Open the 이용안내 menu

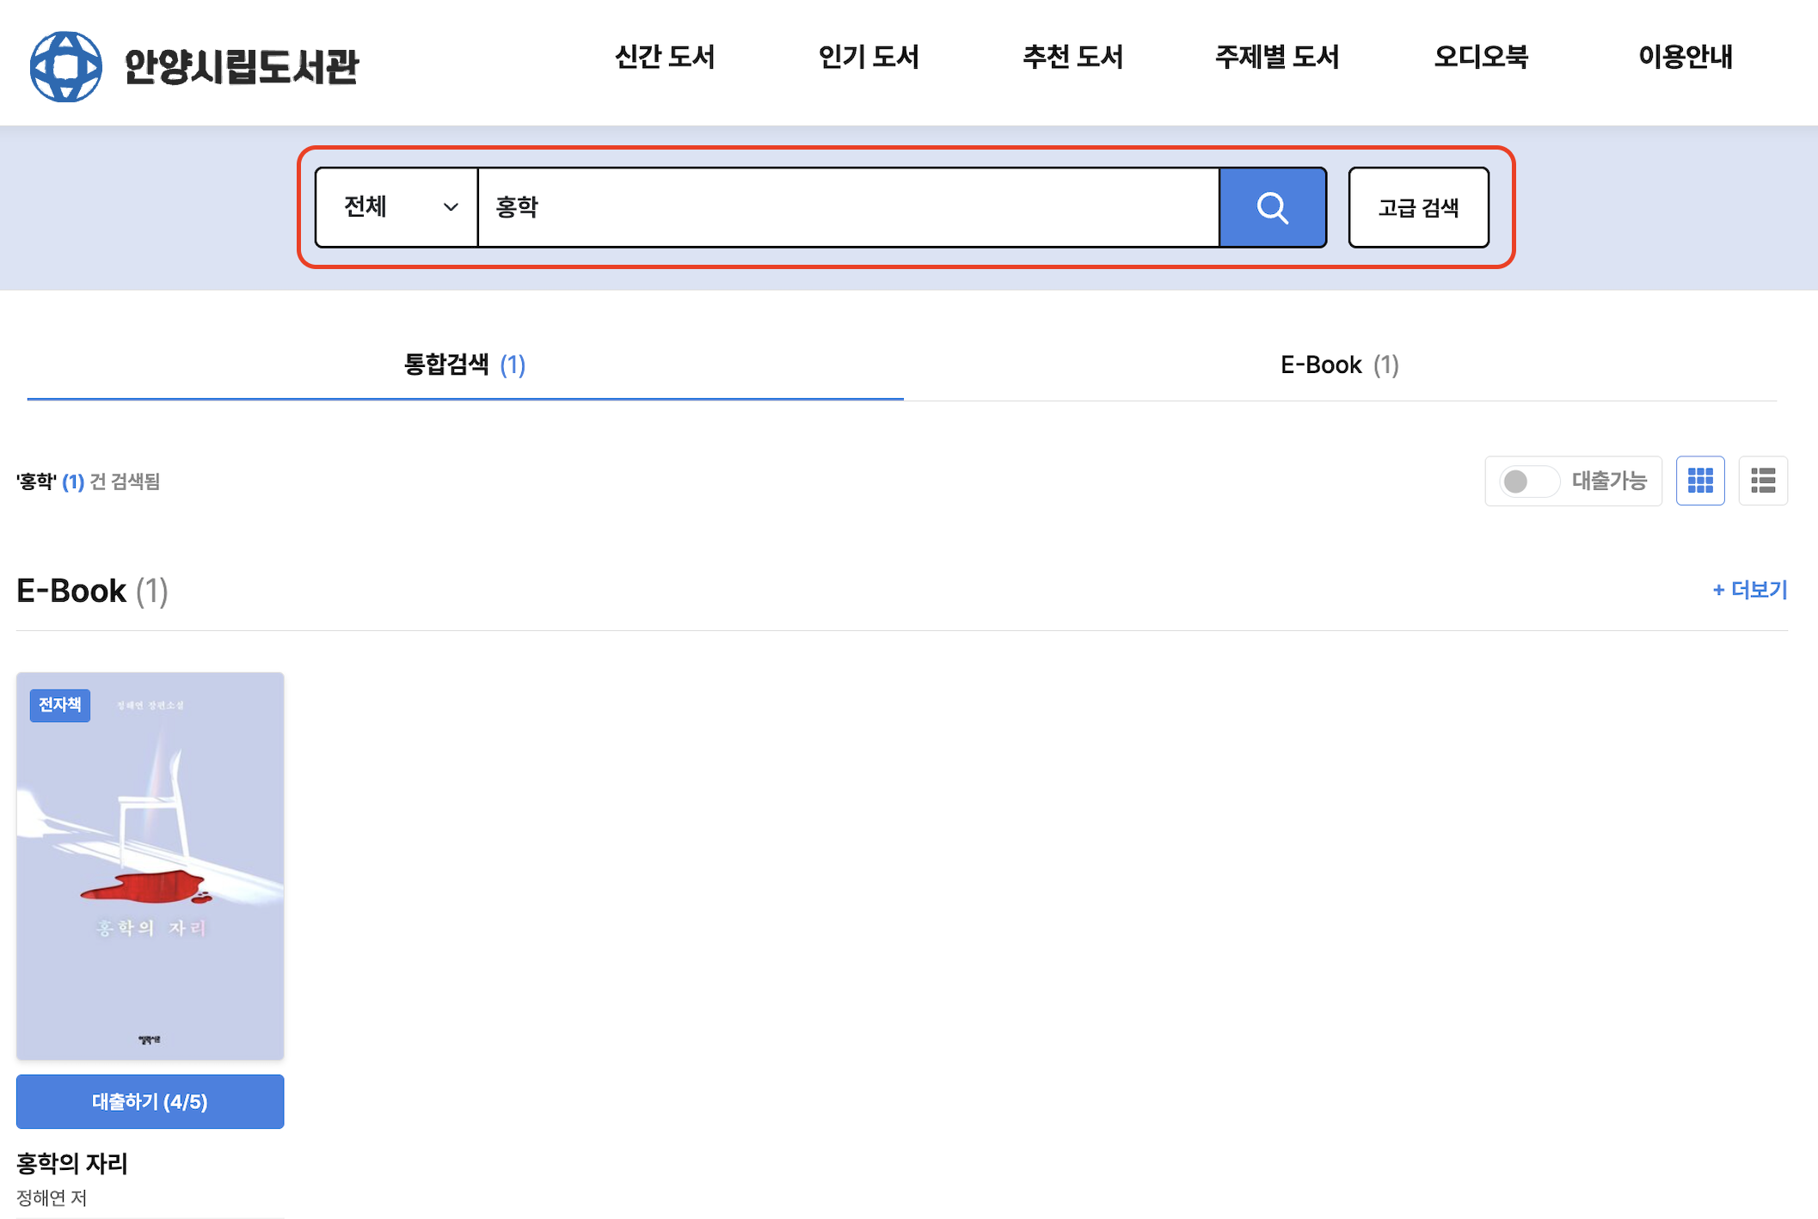(1685, 58)
